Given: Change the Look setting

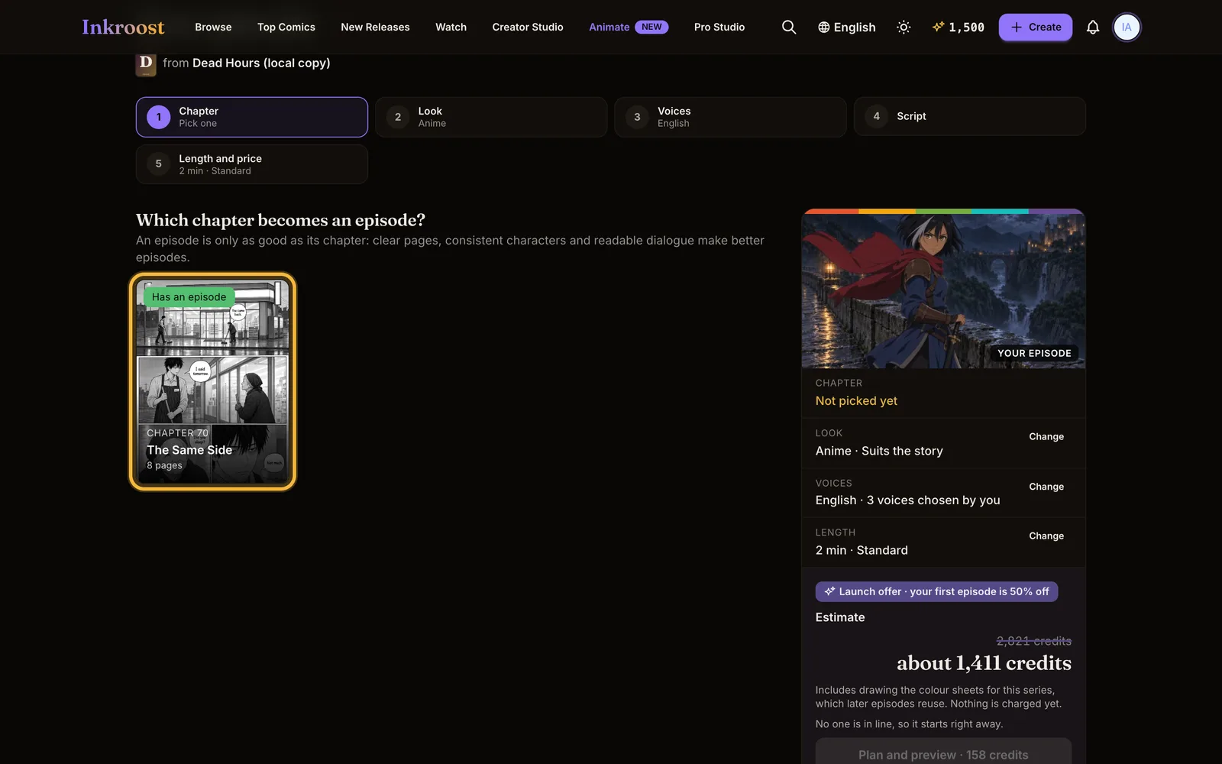Looking at the screenshot, I should (x=1046, y=437).
